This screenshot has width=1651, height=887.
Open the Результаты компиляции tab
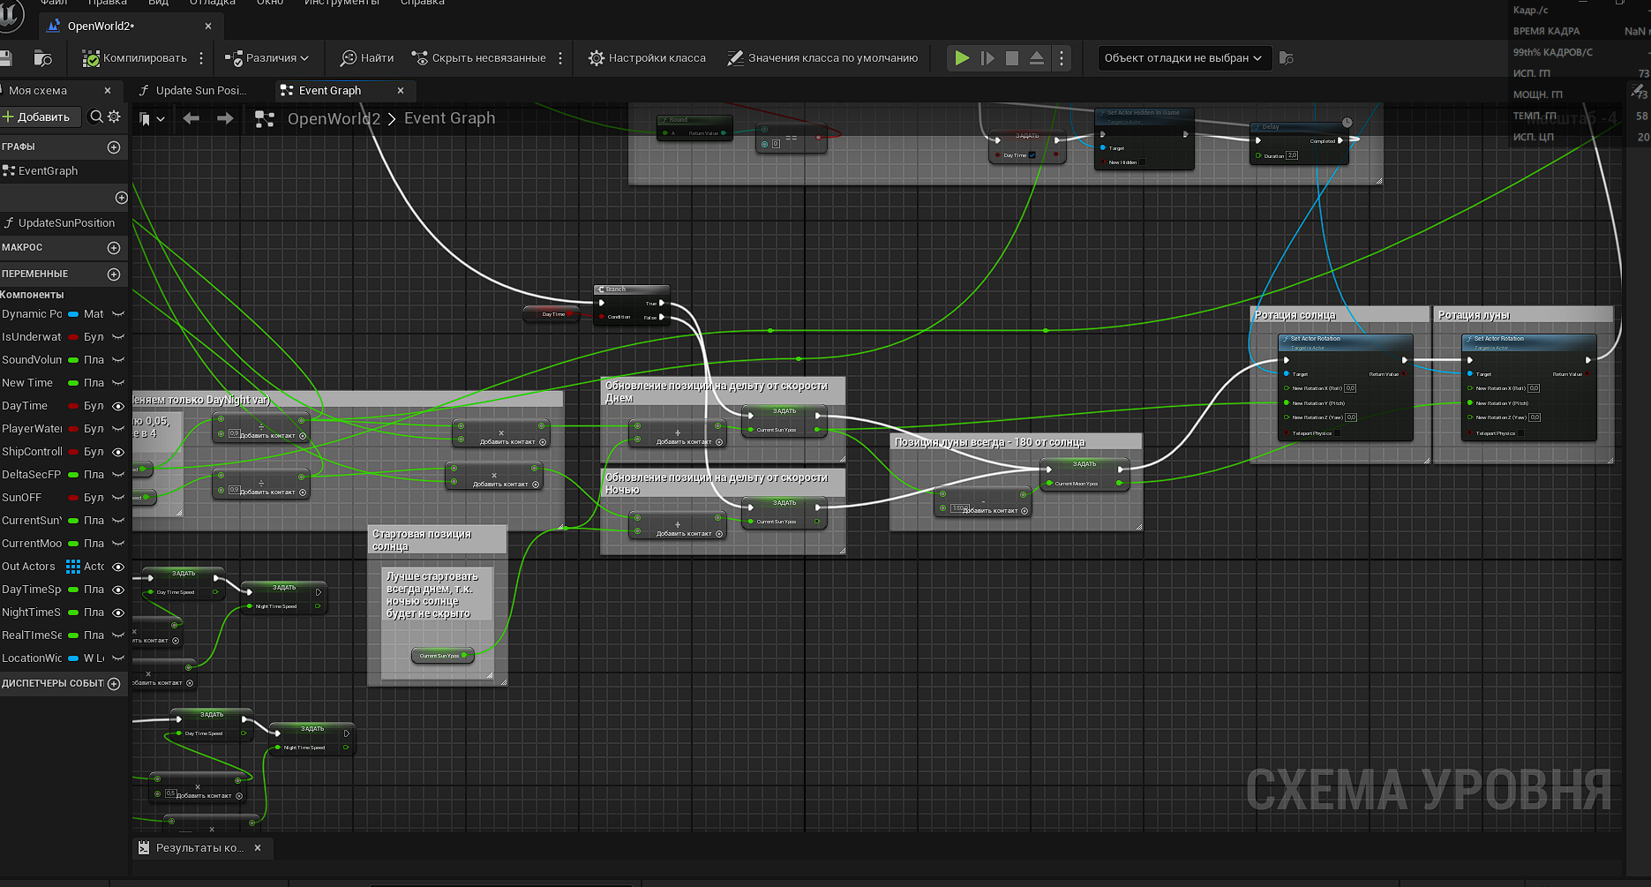pos(199,847)
